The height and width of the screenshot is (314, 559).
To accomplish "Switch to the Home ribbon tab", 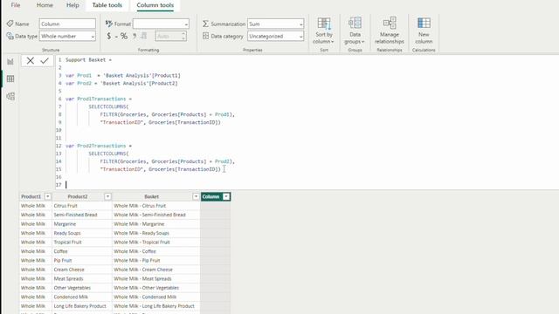I will pyautogui.click(x=45, y=5).
